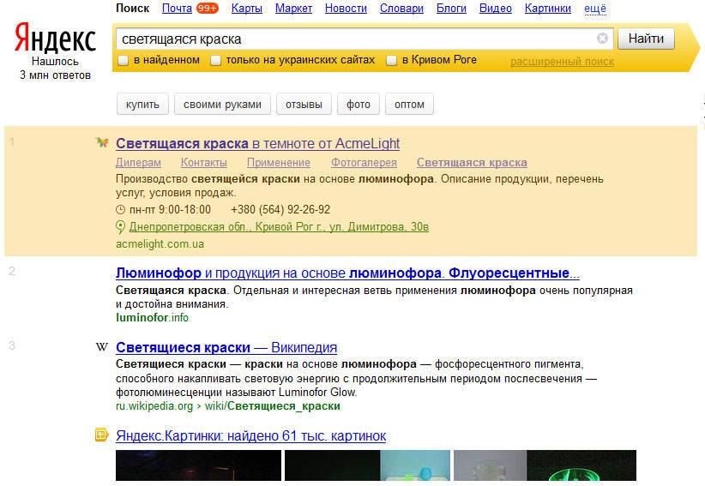Open "расширенный поиск" advanced search

(x=562, y=62)
